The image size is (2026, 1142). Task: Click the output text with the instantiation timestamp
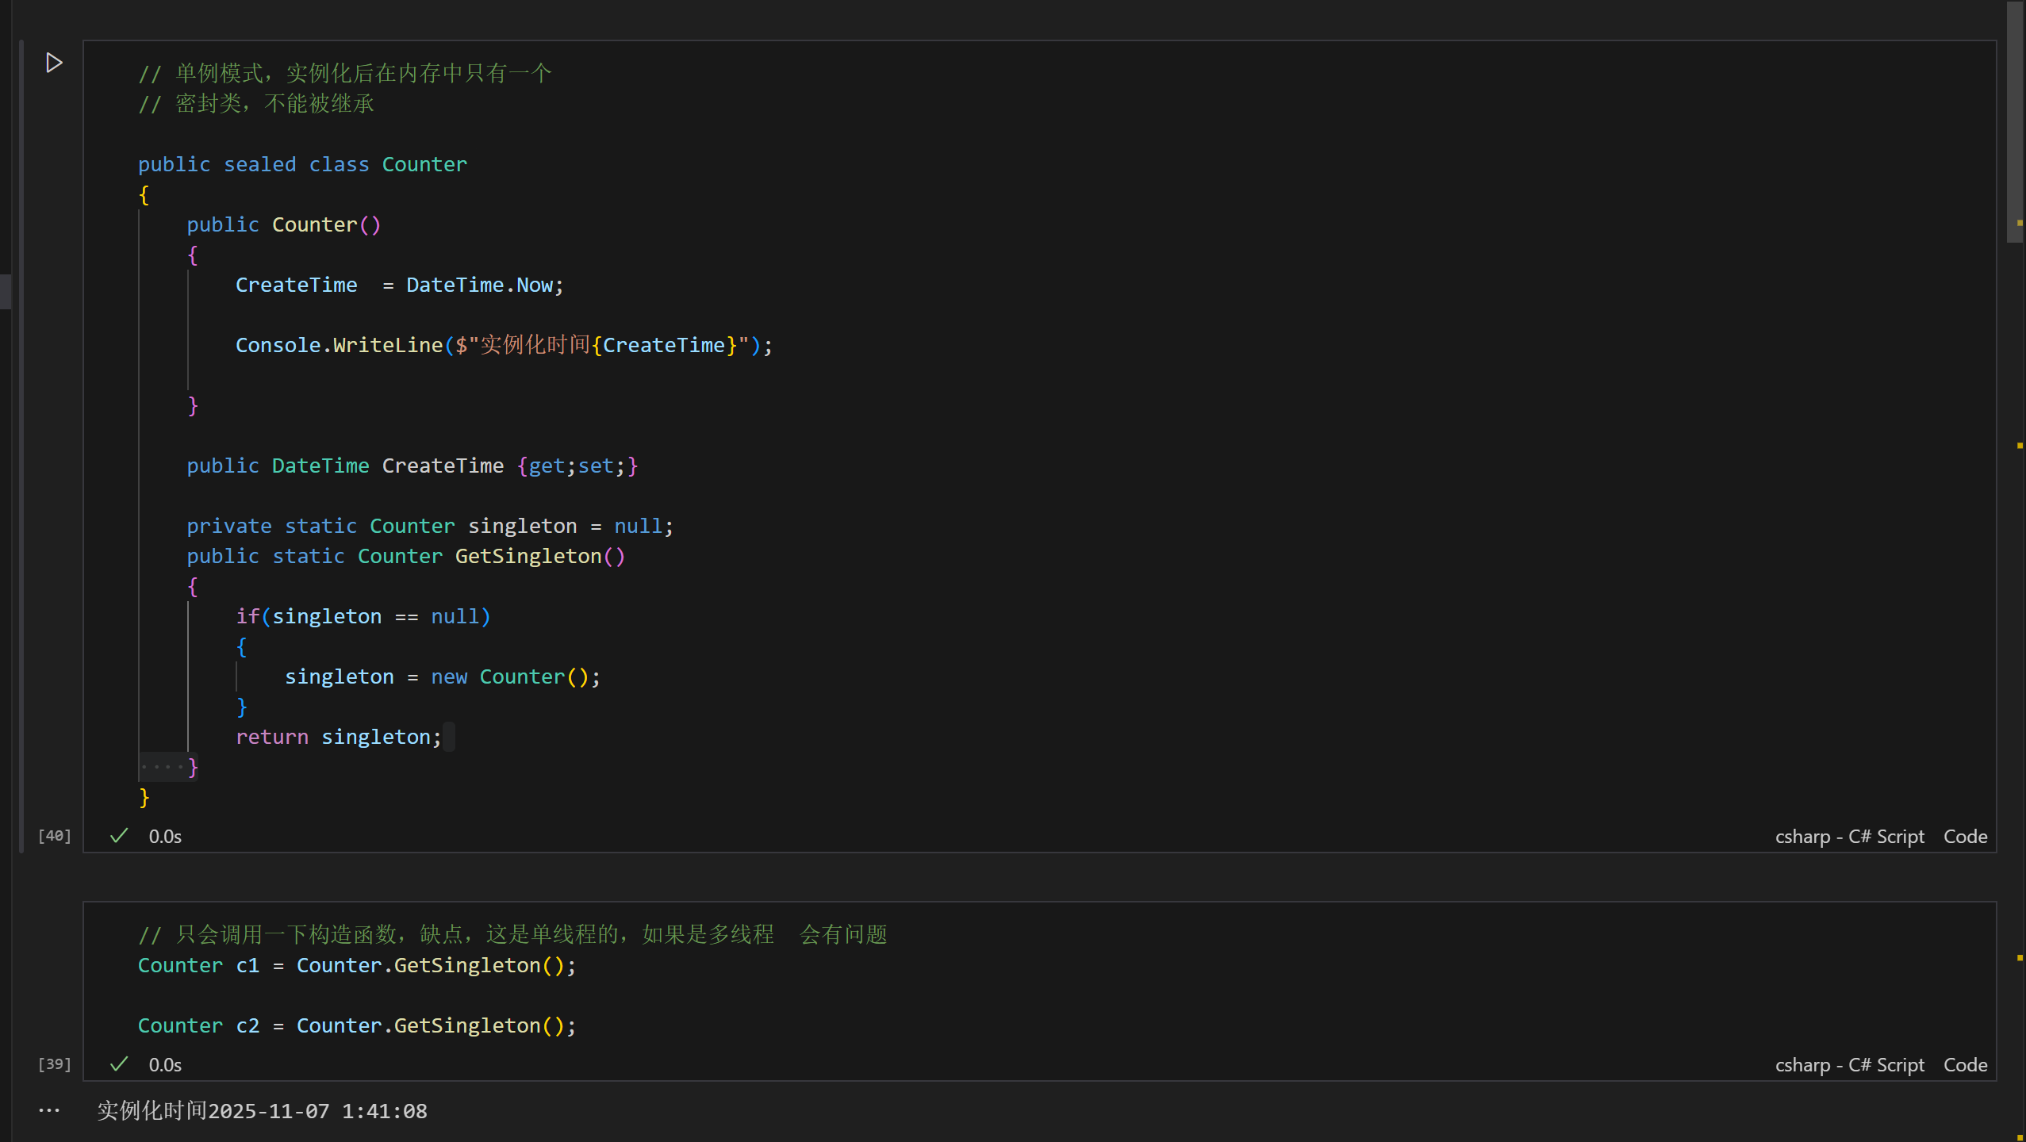click(x=262, y=1111)
